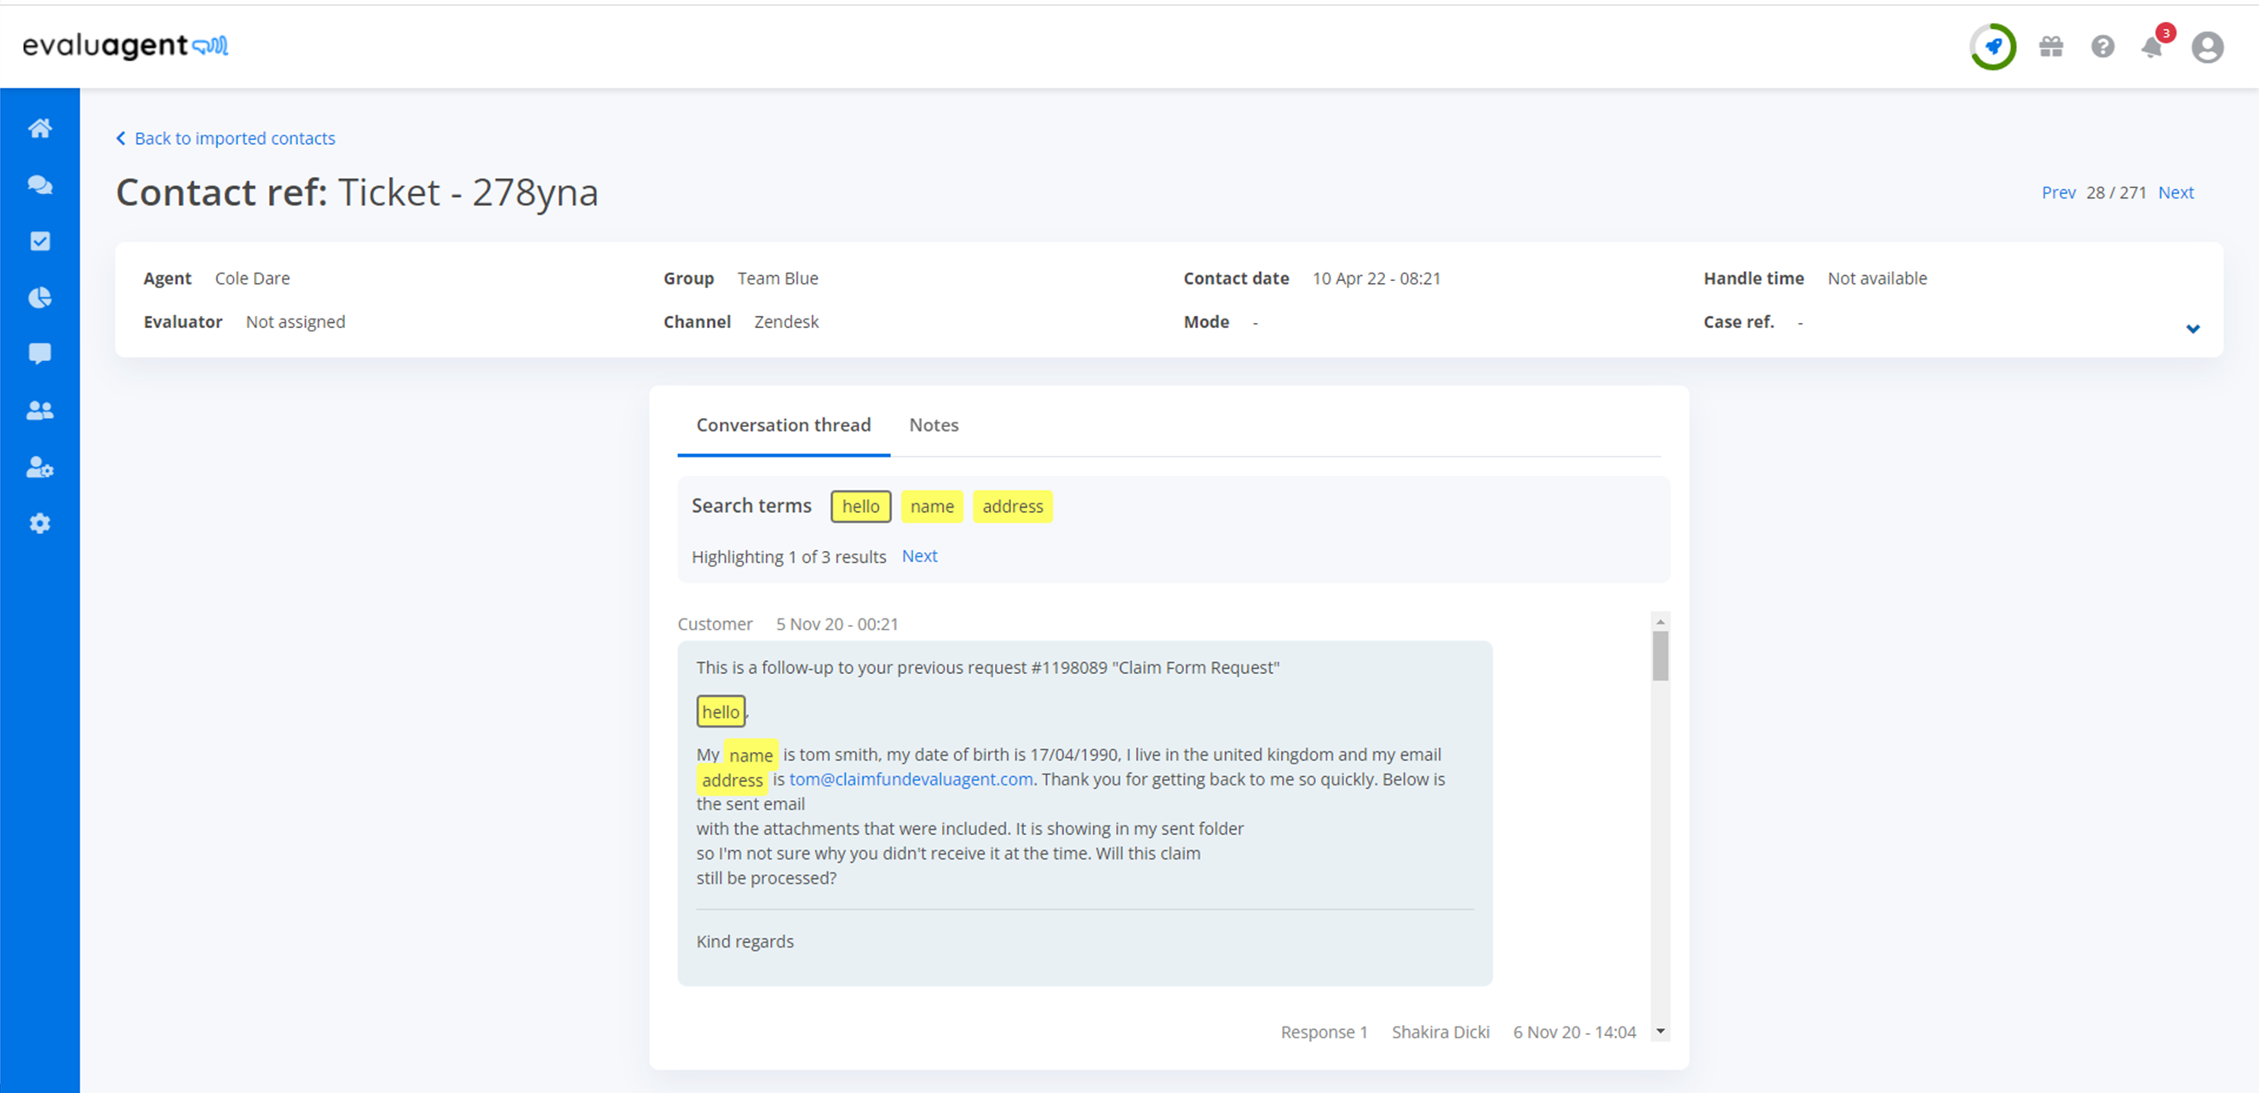The width and height of the screenshot is (2259, 1093).
Task: Go to Prev contact
Action: [x=2058, y=193]
